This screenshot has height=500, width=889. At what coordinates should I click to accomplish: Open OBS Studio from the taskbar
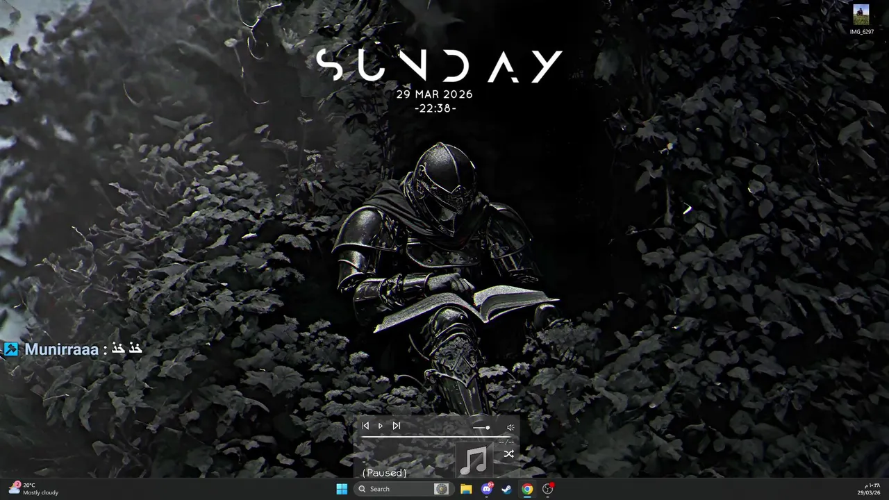(x=548, y=489)
